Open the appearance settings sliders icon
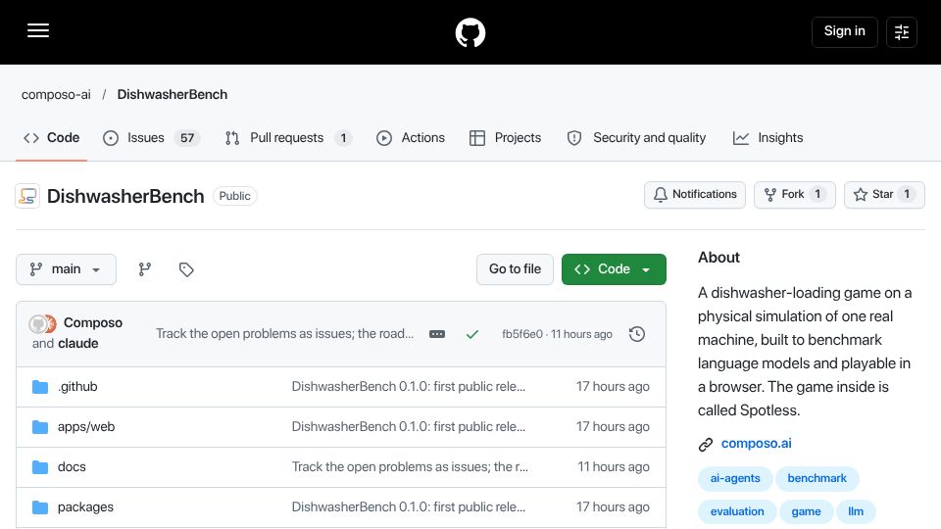Screen dimensions: 941x529 pyautogui.click(x=902, y=31)
